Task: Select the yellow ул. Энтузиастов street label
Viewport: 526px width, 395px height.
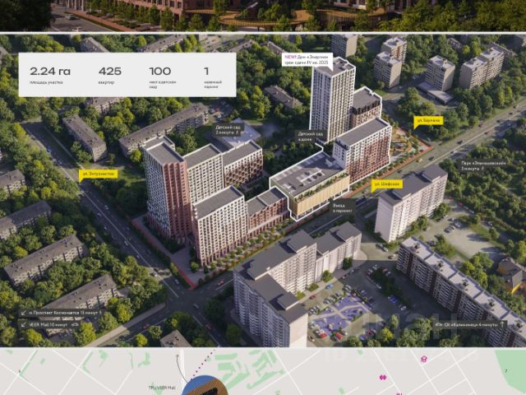Action: (x=99, y=174)
